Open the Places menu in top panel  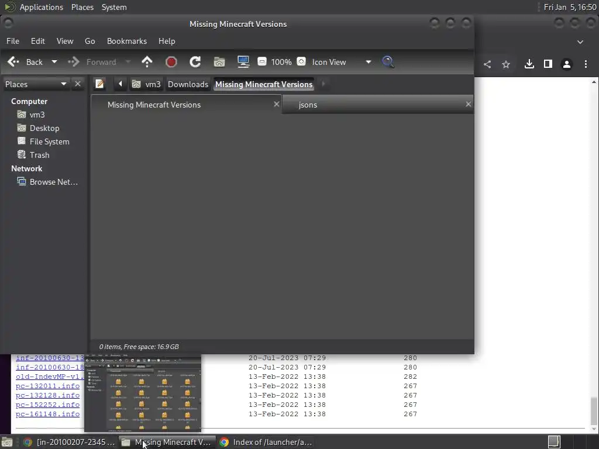coord(82,7)
